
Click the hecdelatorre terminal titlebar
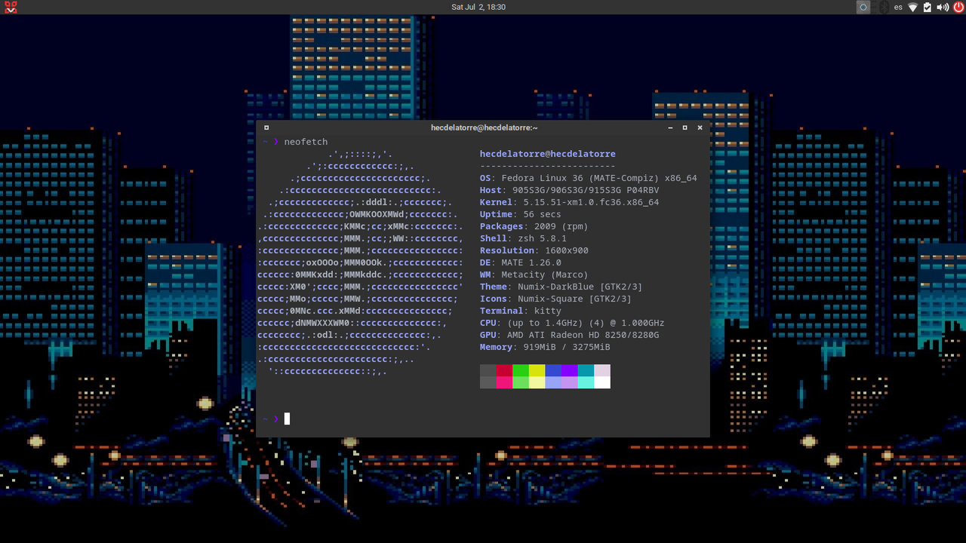pyautogui.click(x=483, y=127)
